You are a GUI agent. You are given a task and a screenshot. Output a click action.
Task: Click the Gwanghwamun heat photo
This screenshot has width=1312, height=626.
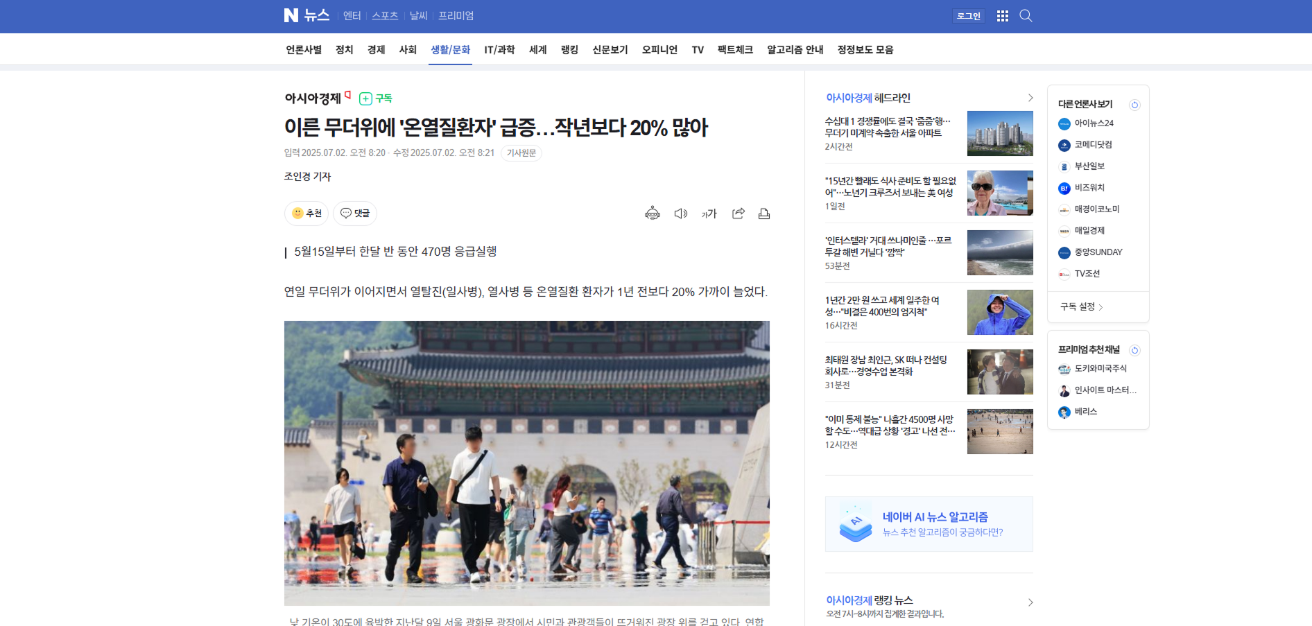[526, 462]
